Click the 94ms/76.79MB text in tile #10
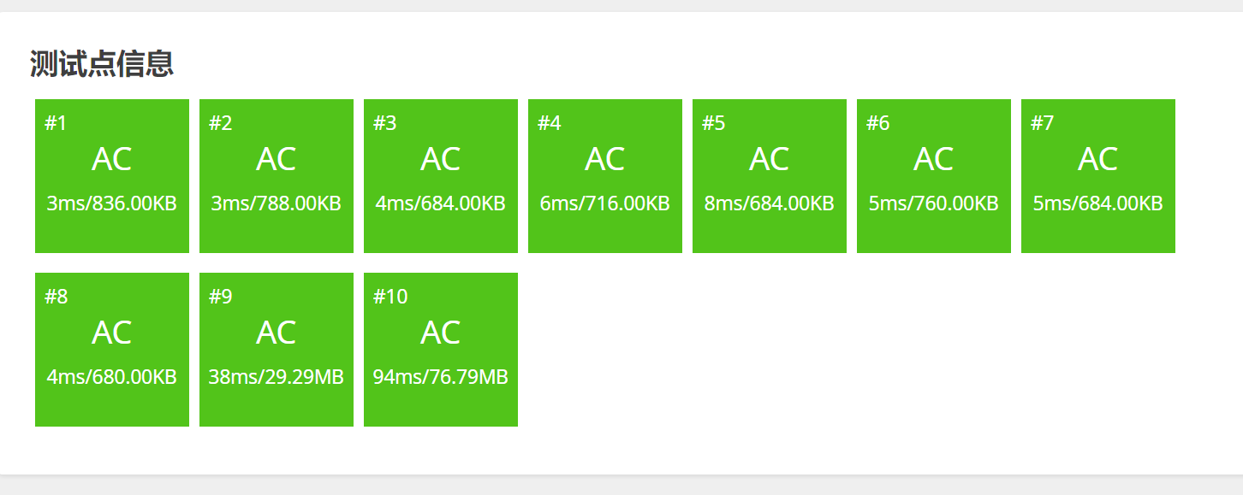 [441, 377]
